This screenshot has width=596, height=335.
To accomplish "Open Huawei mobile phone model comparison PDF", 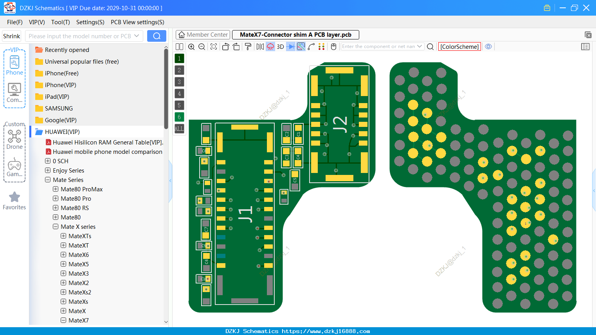I will tap(104, 151).
